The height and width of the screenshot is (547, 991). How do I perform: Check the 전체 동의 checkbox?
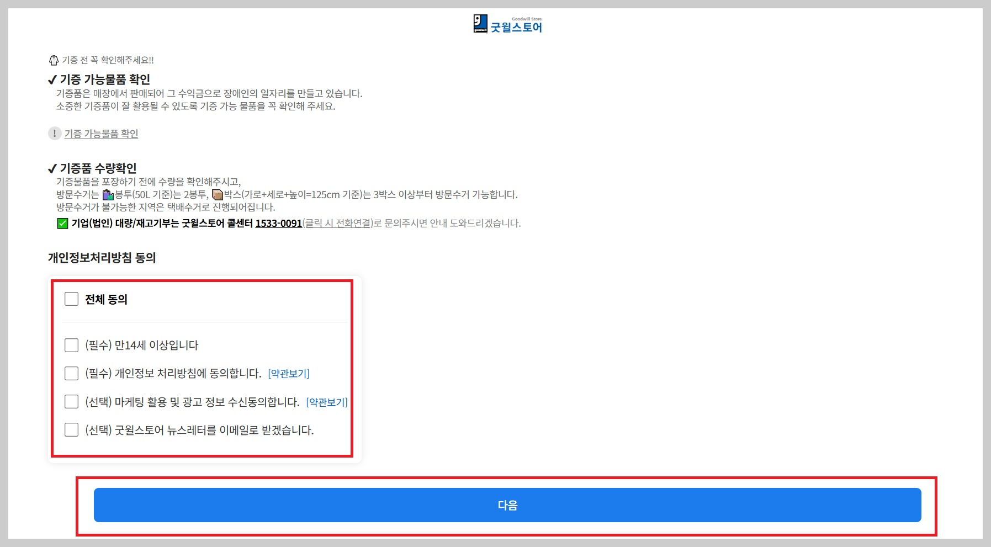pos(72,299)
